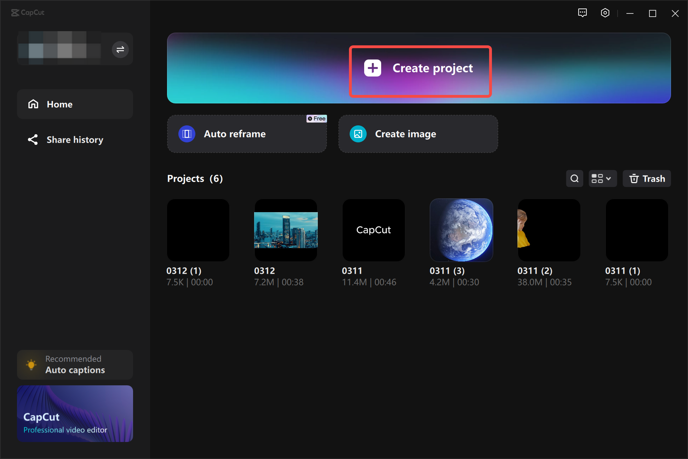The width and height of the screenshot is (688, 459).
Task: Open the Trash bin
Action: coord(647,178)
